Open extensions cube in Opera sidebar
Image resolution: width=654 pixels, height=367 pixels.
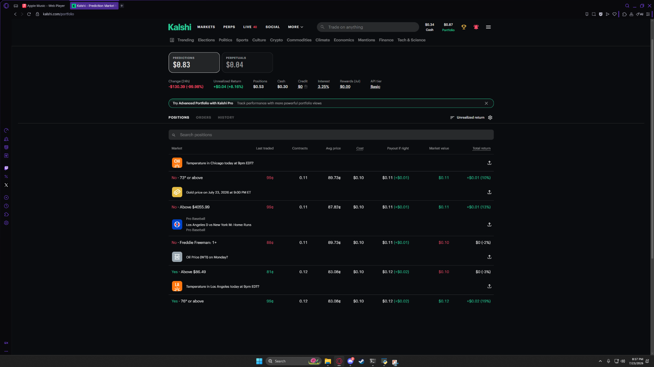coord(6,215)
